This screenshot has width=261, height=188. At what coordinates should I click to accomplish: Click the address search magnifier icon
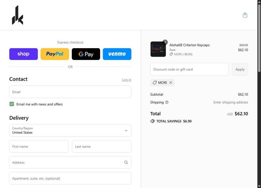point(126,162)
